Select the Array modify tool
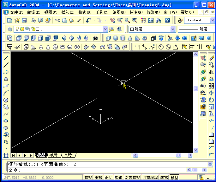Viewport: 216px width, 182px height. click(211, 86)
